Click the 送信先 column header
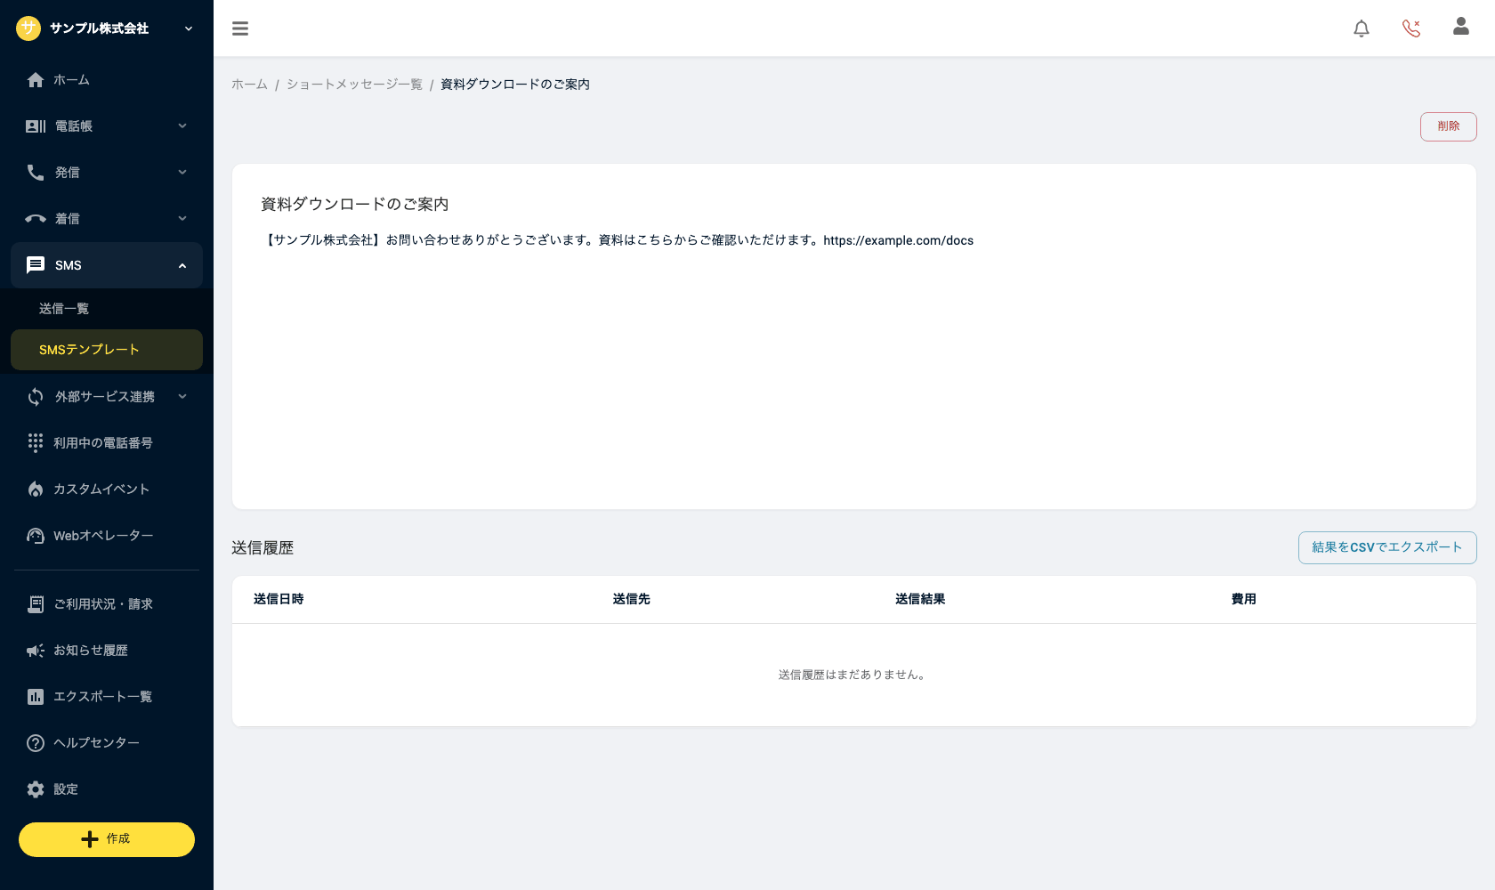Image resolution: width=1495 pixels, height=890 pixels. click(x=632, y=599)
